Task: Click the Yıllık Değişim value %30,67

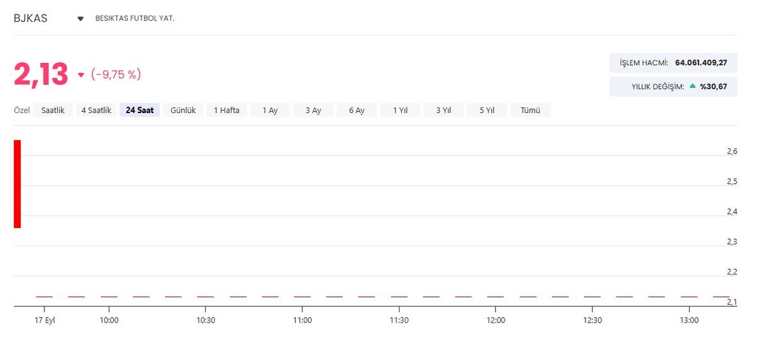Action: click(x=713, y=86)
